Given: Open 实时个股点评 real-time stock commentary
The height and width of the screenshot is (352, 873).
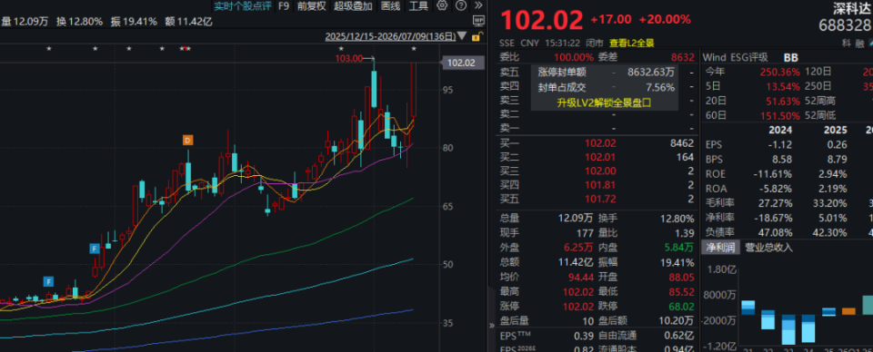Looking at the screenshot, I should (243, 6).
